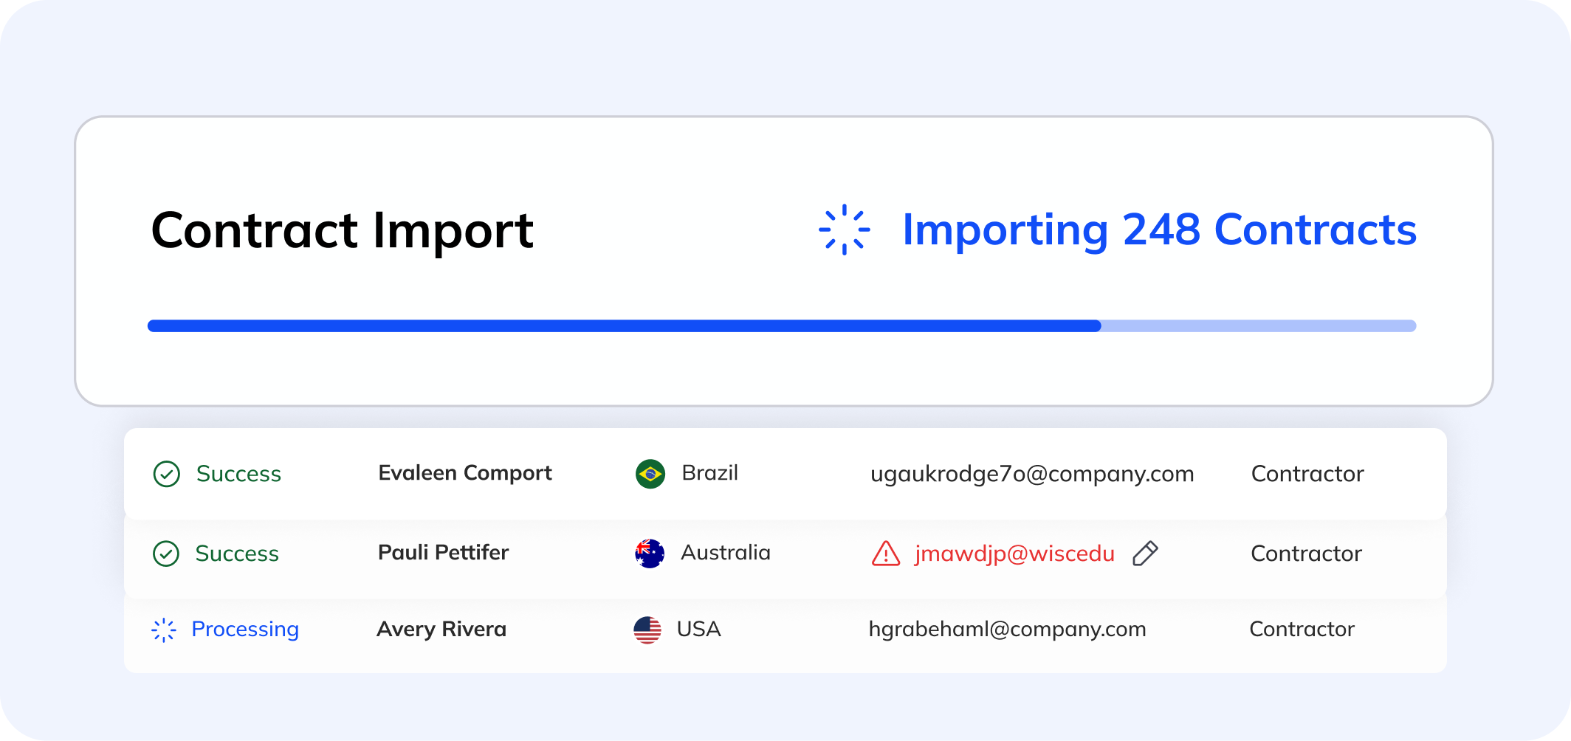Viewport: 1571px width, 741px height.
Task: Select the Pauli Pettifer name
Action: (x=443, y=552)
